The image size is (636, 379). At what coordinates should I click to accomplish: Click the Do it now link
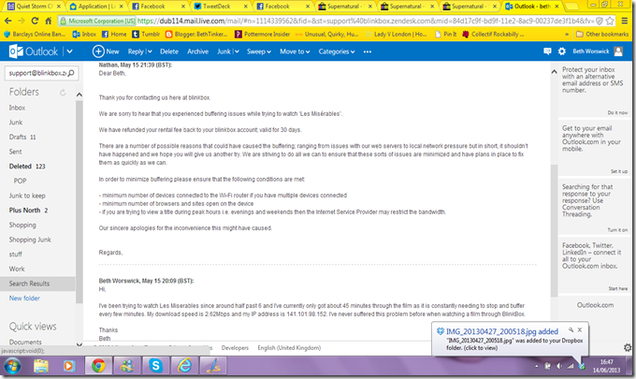[x=617, y=112]
